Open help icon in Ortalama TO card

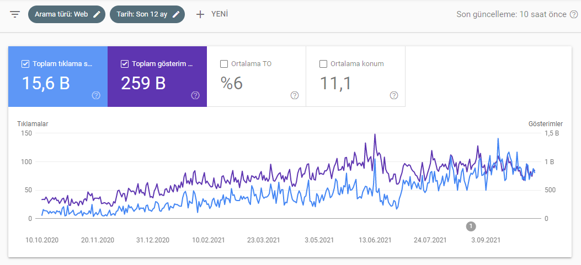coord(295,95)
